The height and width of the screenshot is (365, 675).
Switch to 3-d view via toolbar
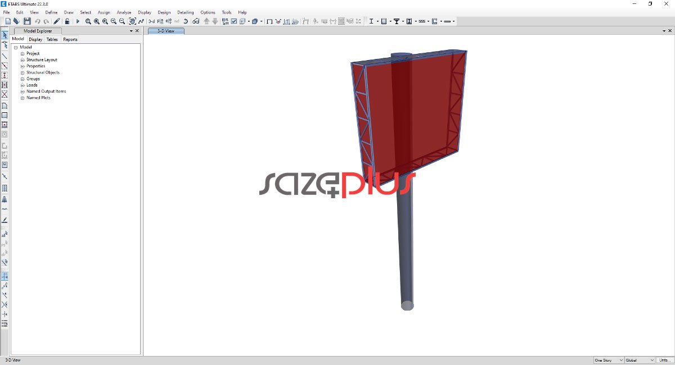point(151,21)
